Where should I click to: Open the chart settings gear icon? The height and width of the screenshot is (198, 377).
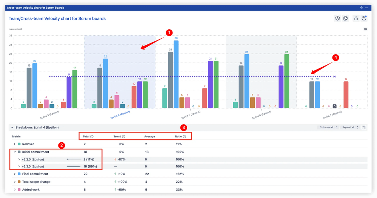pos(337,18)
